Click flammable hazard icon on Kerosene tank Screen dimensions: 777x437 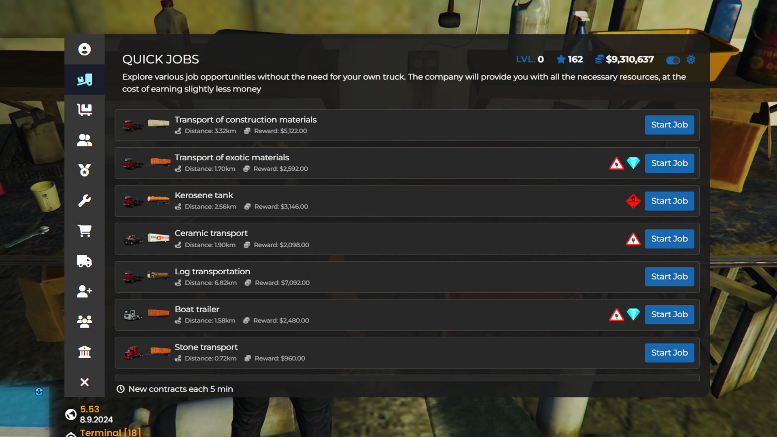[633, 201]
